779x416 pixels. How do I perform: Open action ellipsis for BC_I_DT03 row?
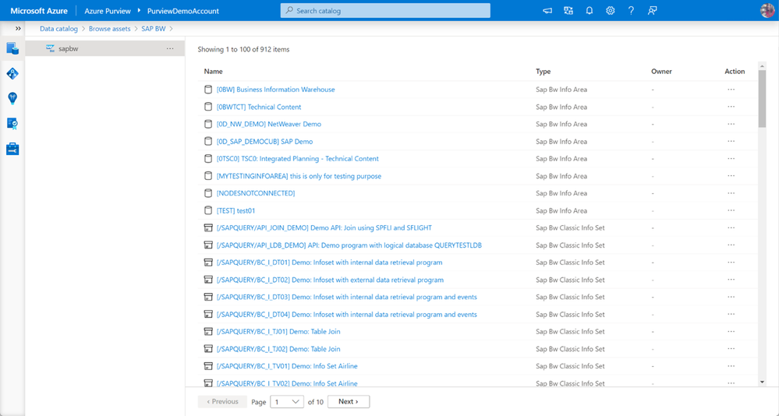coord(731,297)
